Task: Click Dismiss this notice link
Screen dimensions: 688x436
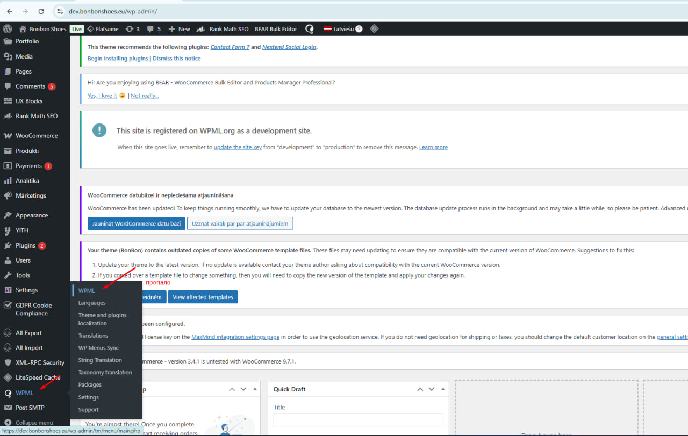Action: [x=176, y=59]
